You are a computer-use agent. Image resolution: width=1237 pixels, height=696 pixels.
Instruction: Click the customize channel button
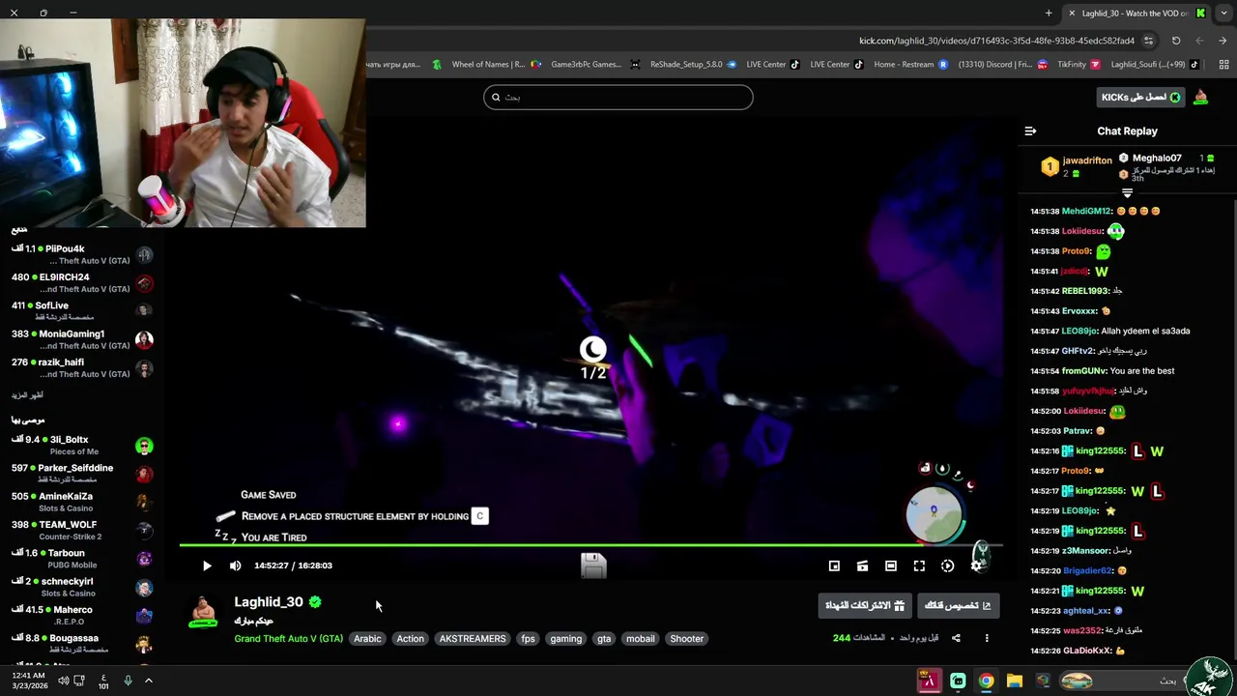[x=958, y=606]
